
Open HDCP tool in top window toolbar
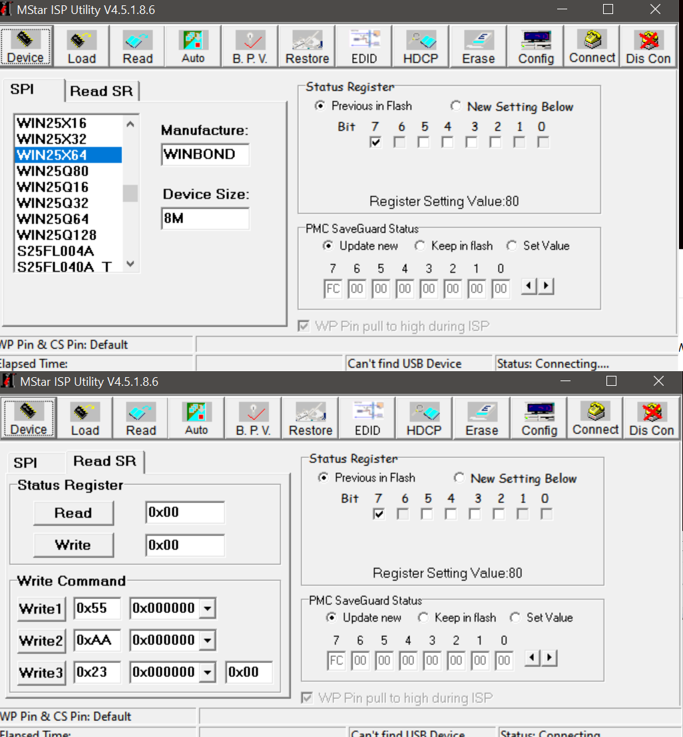click(421, 46)
